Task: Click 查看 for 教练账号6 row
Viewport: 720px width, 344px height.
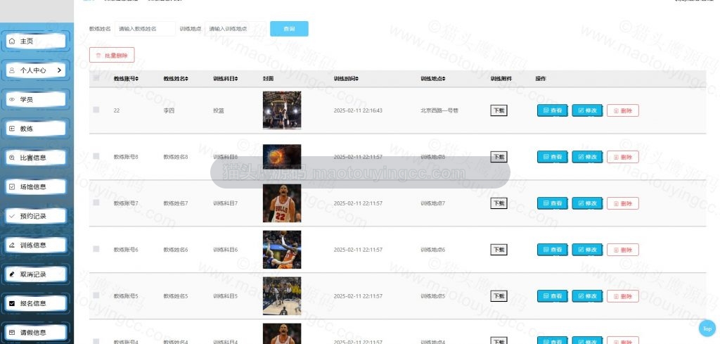Action: tap(553, 250)
